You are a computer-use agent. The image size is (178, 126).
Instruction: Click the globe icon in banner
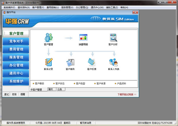[96, 19]
